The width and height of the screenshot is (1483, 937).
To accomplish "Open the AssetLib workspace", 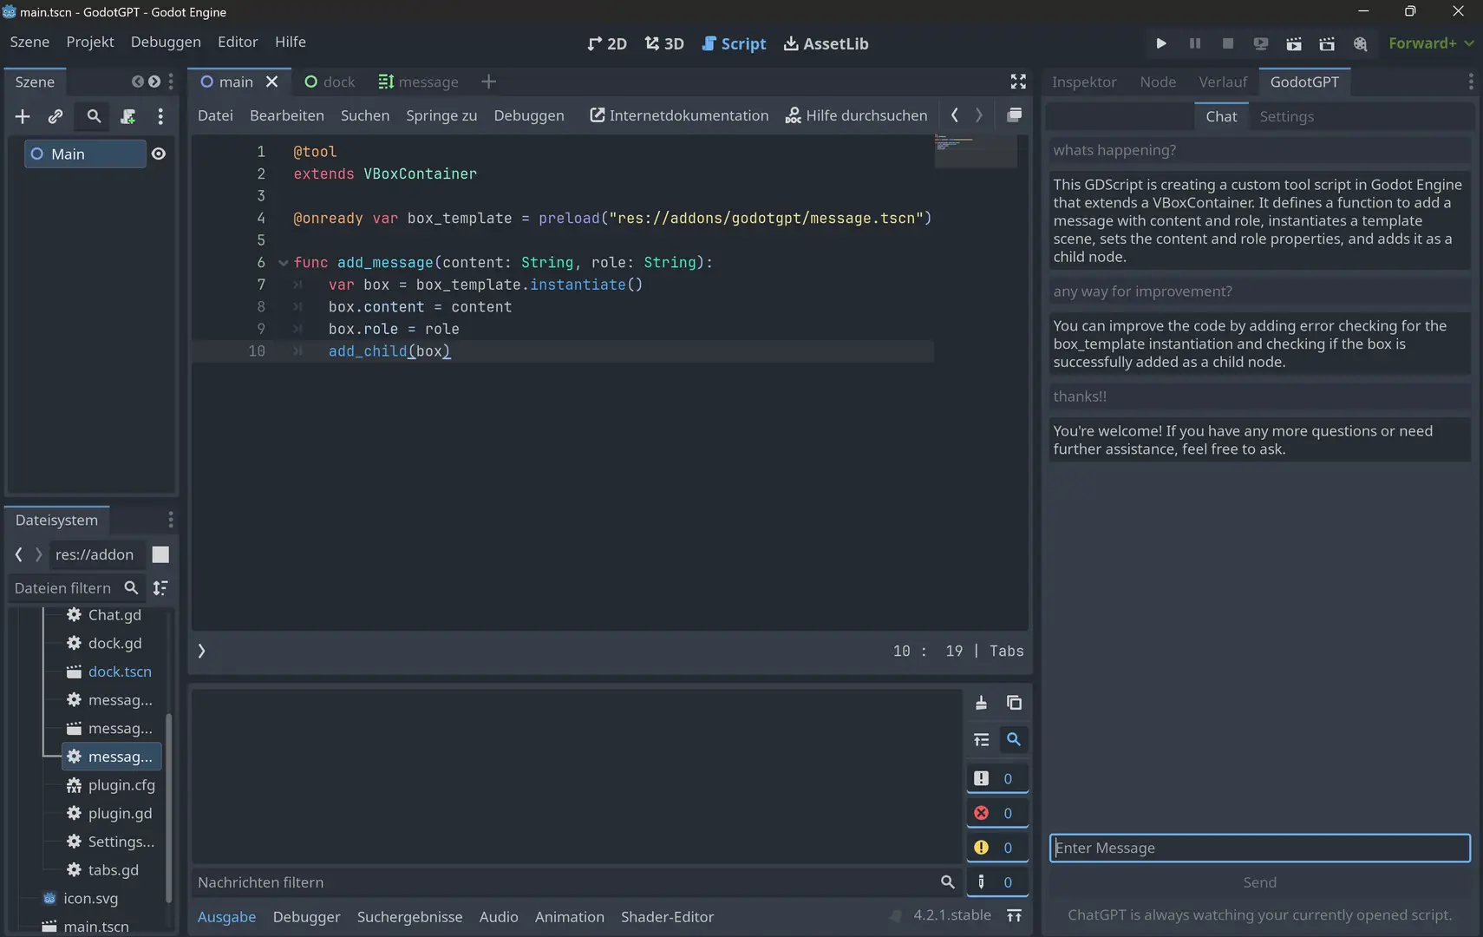I will [826, 43].
